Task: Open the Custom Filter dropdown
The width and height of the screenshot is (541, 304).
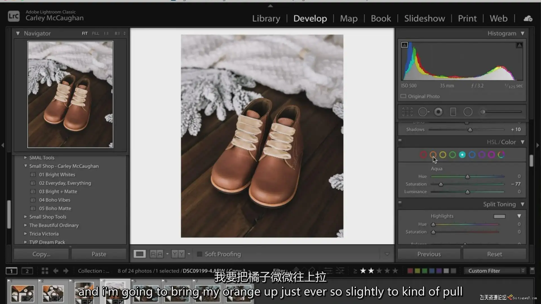Action: [495, 271]
